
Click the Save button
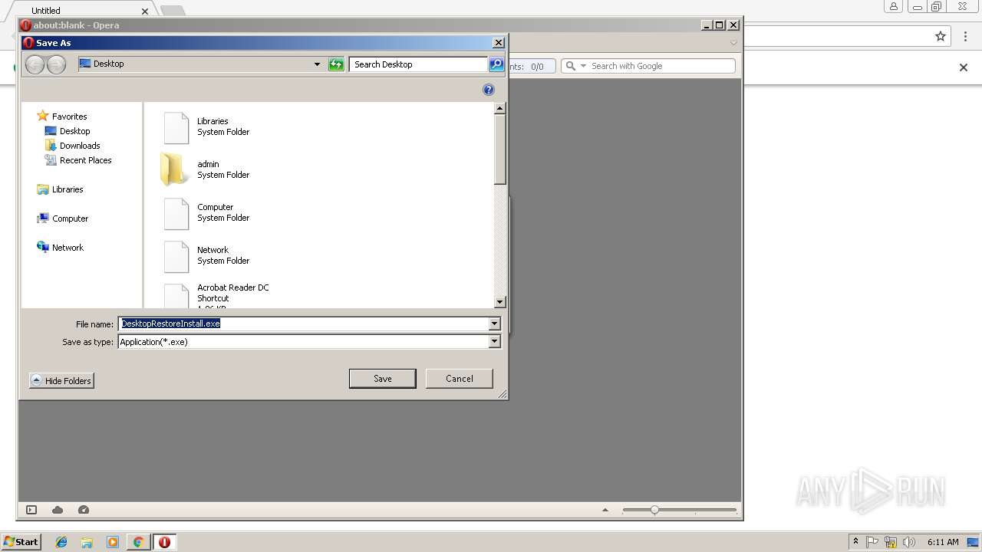pyautogui.click(x=383, y=379)
